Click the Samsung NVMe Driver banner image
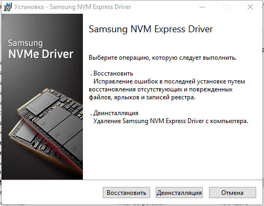Screen dimensions: 264x206 tap(42, 97)
